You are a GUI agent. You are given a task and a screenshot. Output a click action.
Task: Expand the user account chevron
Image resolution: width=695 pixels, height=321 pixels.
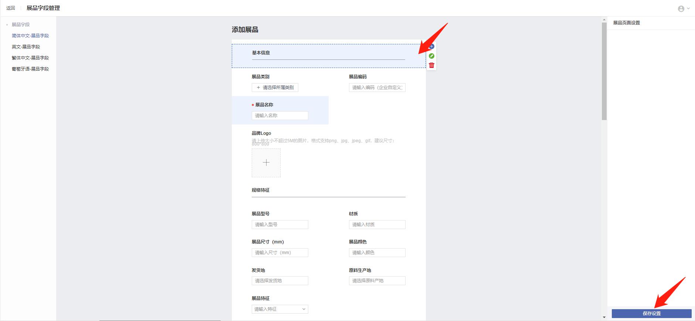click(x=688, y=8)
